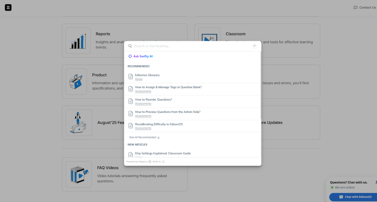
Task: Click Questions? Chat with us. header
Action: (349, 182)
